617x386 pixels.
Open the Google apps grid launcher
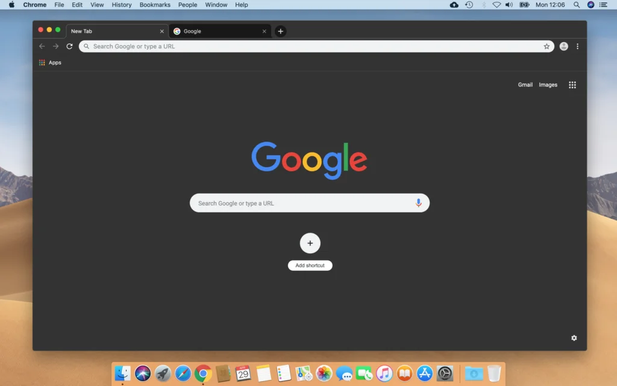(572, 84)
